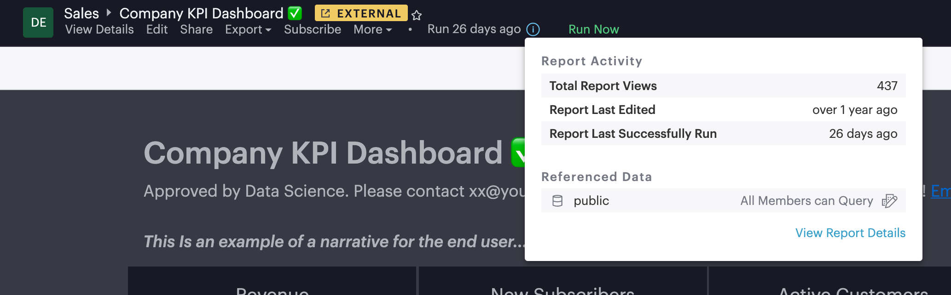Click the bullet separator before run status
Image resolution: width=951 pixels, height=295 pixels.
tap(409, 29)
